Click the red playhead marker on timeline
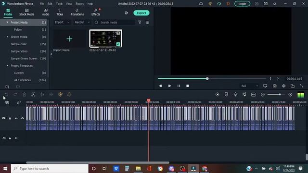The width and height of the screenshot is (308, 173). tap(149, 101)
